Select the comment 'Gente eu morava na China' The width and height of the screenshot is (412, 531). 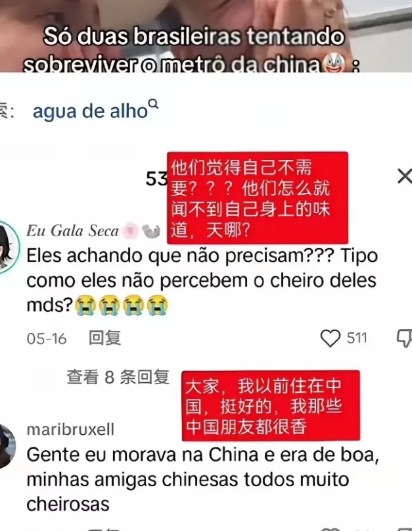pyautogui.click(x=202, y=479)
